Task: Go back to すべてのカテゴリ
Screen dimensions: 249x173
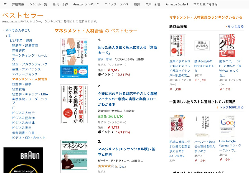Action: click(x=18, y=31)
